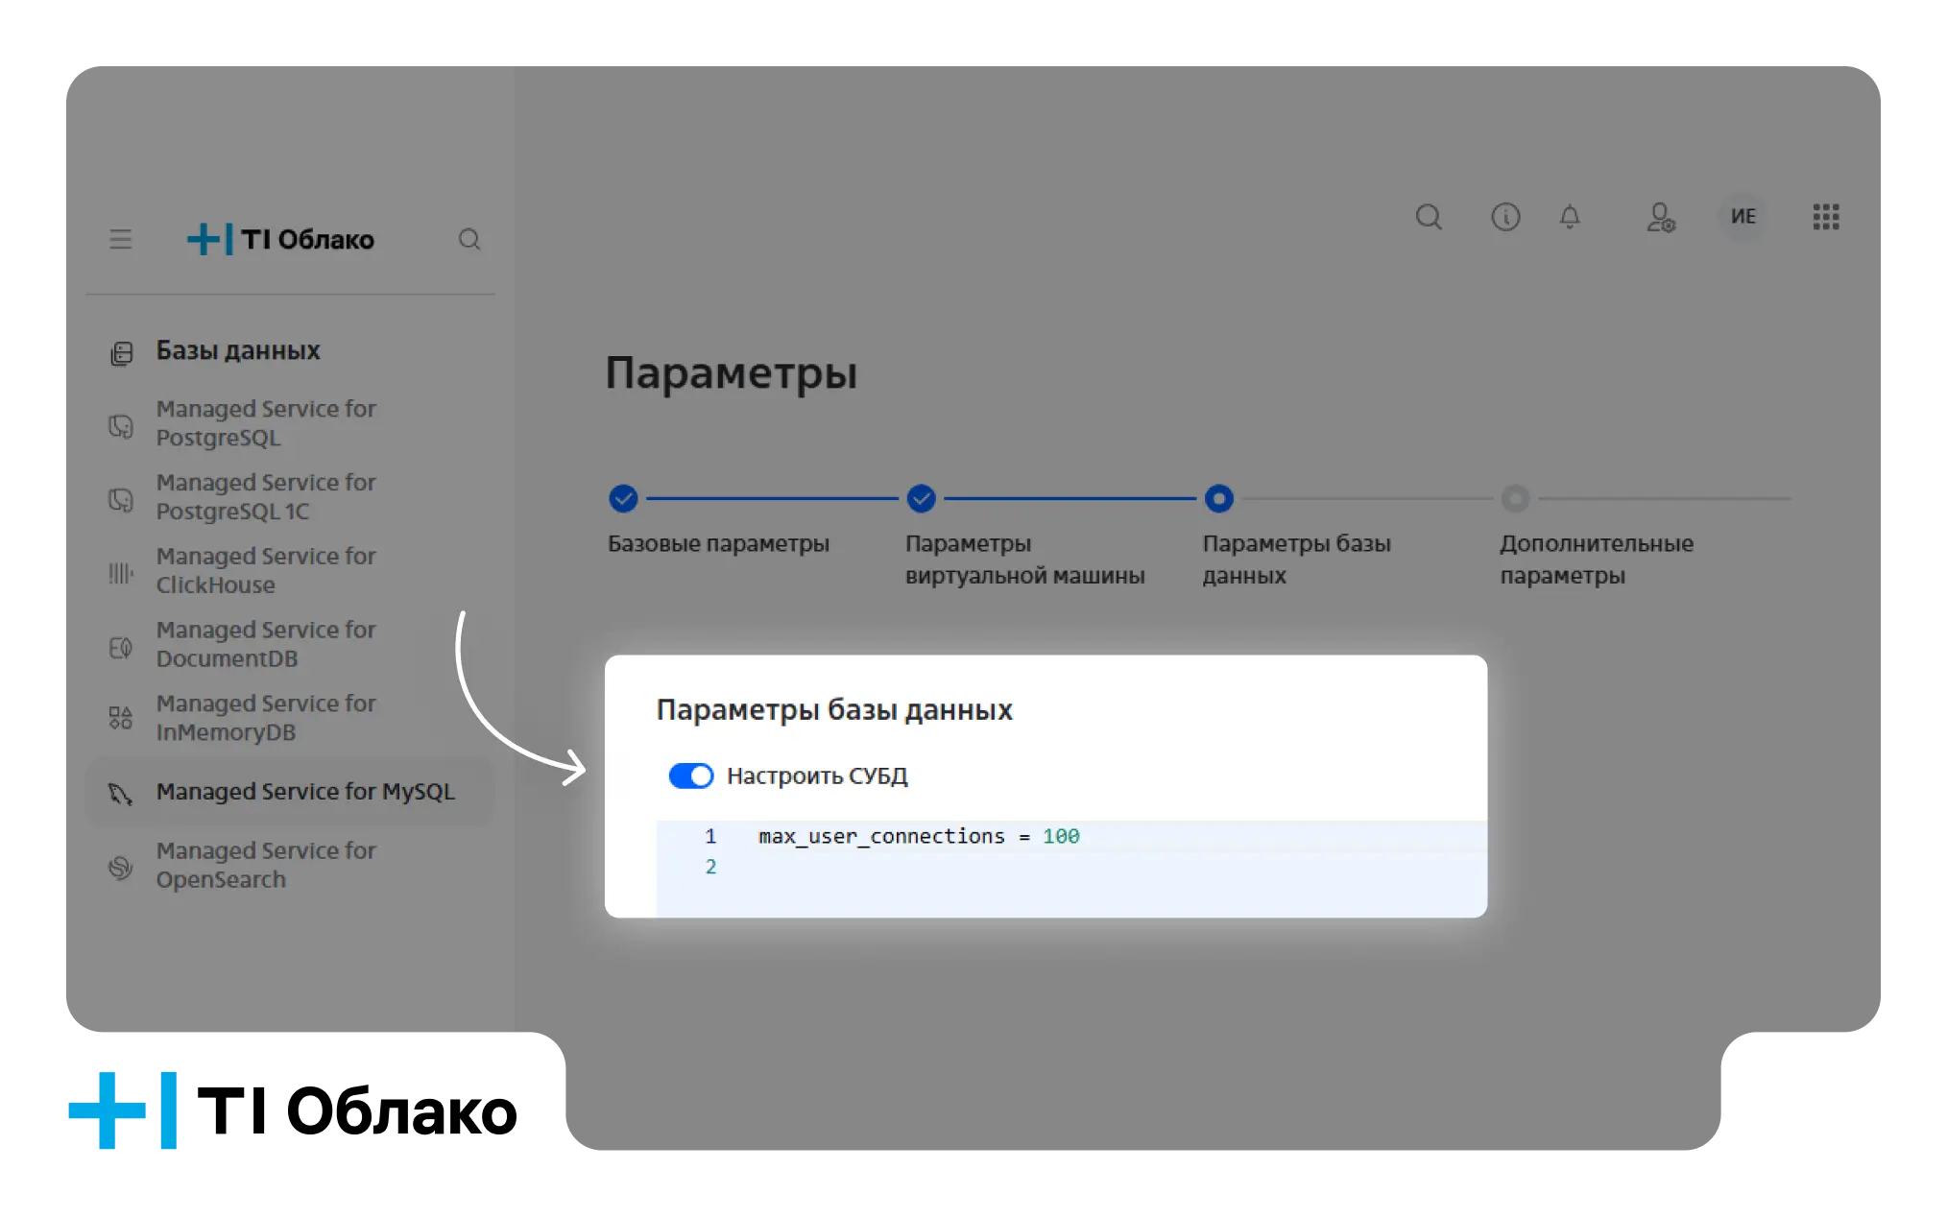Click the Базовые параметры step label
Screen dimensions: 1947x1217
pyautogui.click(x=718, y=544)
